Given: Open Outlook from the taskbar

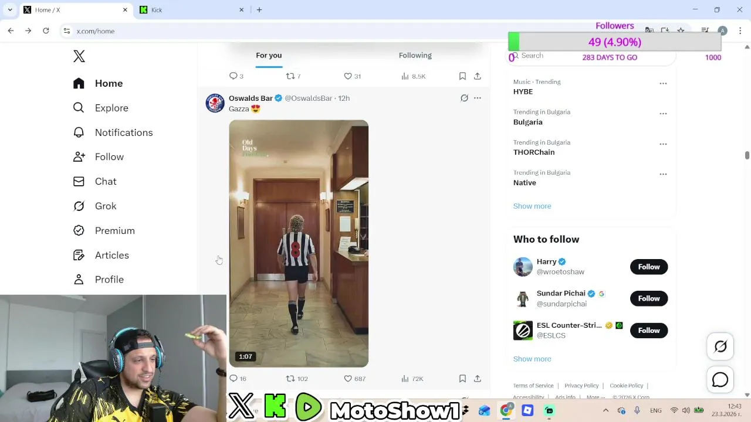Looking at the screenshot, I should (x=485, y=410).
